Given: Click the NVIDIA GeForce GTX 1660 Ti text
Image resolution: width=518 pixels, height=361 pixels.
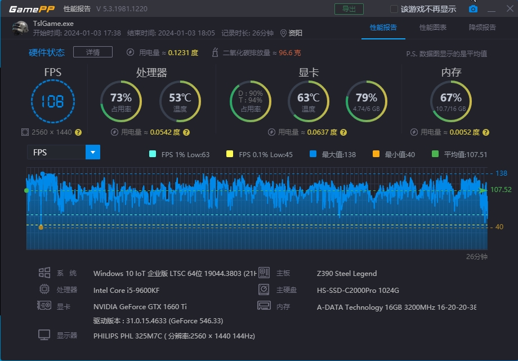Looking at the screenshot, I should click(x=140, y=306).
